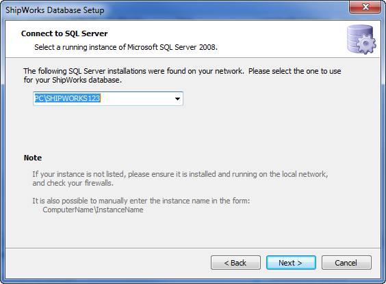Click the Connect to SQL Server heading

64,33
